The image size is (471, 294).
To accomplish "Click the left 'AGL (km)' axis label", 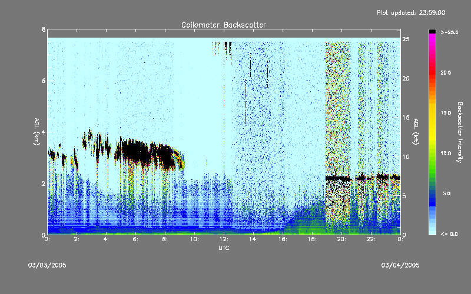I will (x=37, y=132).
